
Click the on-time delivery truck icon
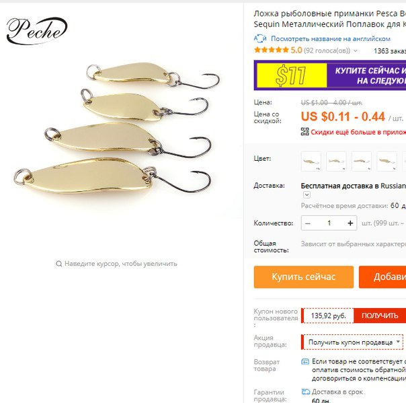pos(306,392)
